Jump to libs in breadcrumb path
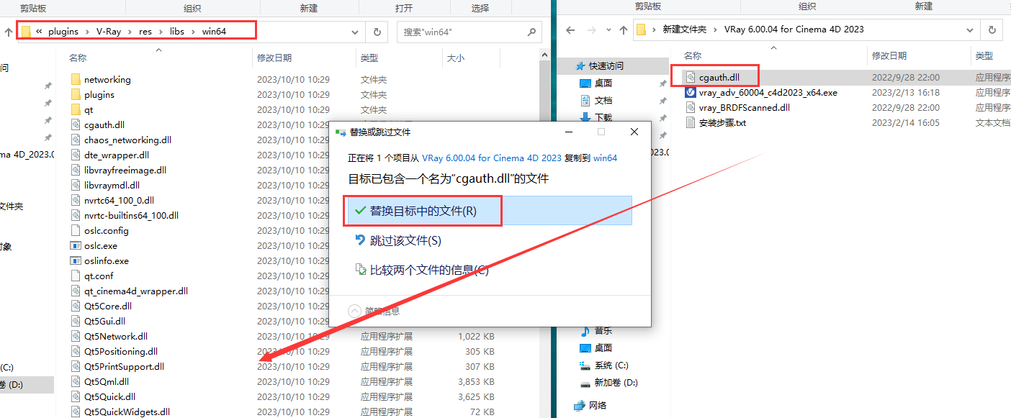The height and width of the screenshot is (418, 1011). pyautogui.click(x=177, y=32)
